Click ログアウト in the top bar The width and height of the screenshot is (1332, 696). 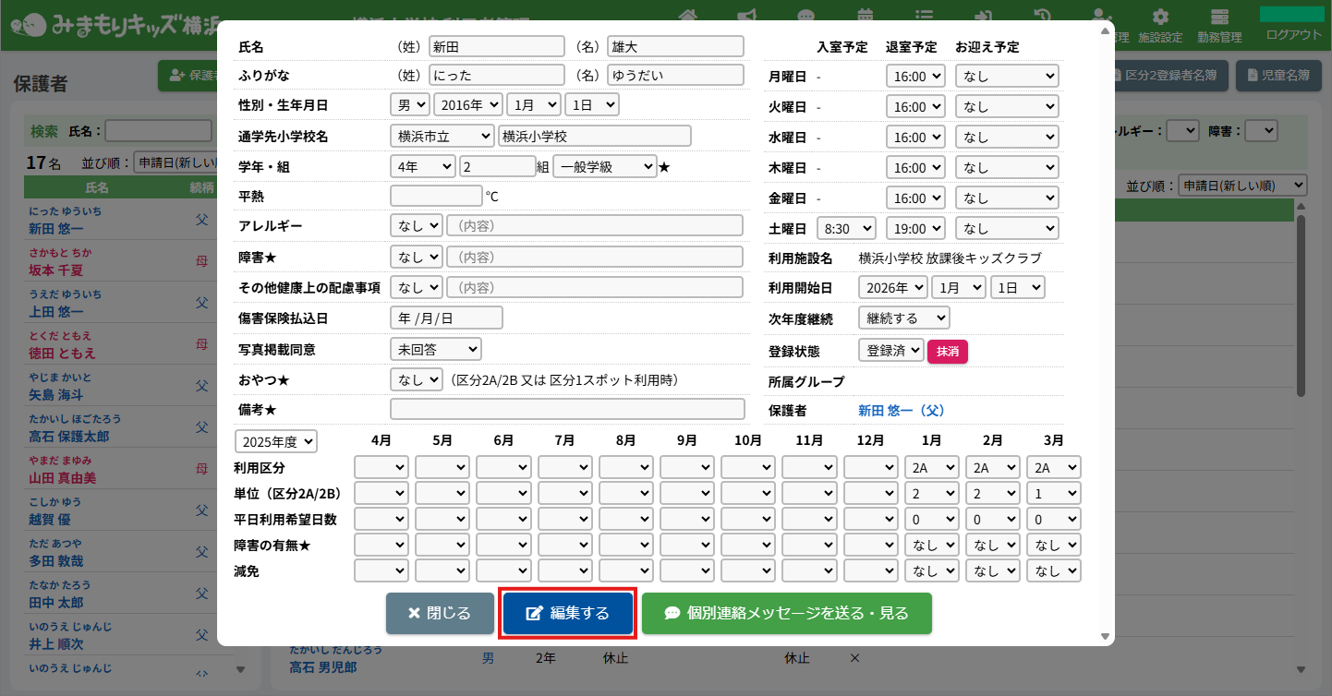point(1293,35)
